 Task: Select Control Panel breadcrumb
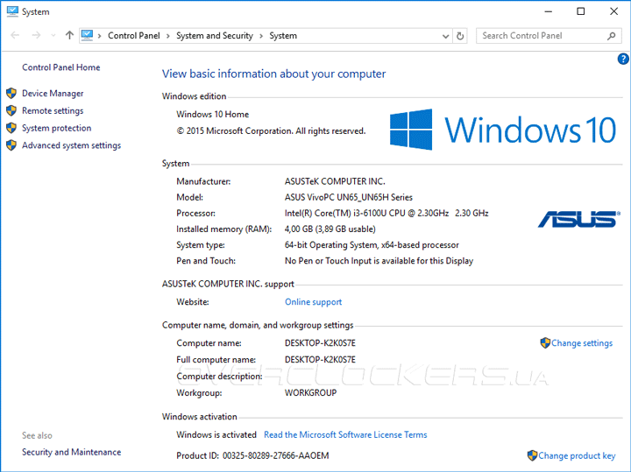point(133,35)
